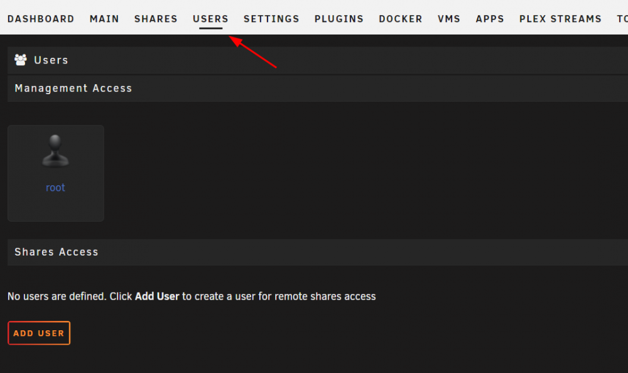628x373 pixels.
Task: Navigate to the Plugins tab
Action: pyautogui.click(x=339, y=19)
